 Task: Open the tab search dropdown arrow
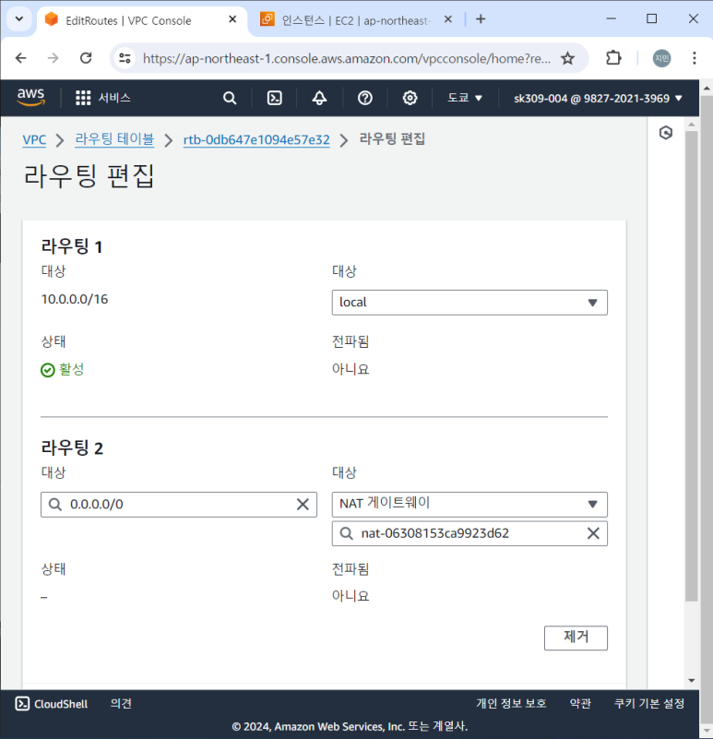pyautogui.click(x=19, y=19)
